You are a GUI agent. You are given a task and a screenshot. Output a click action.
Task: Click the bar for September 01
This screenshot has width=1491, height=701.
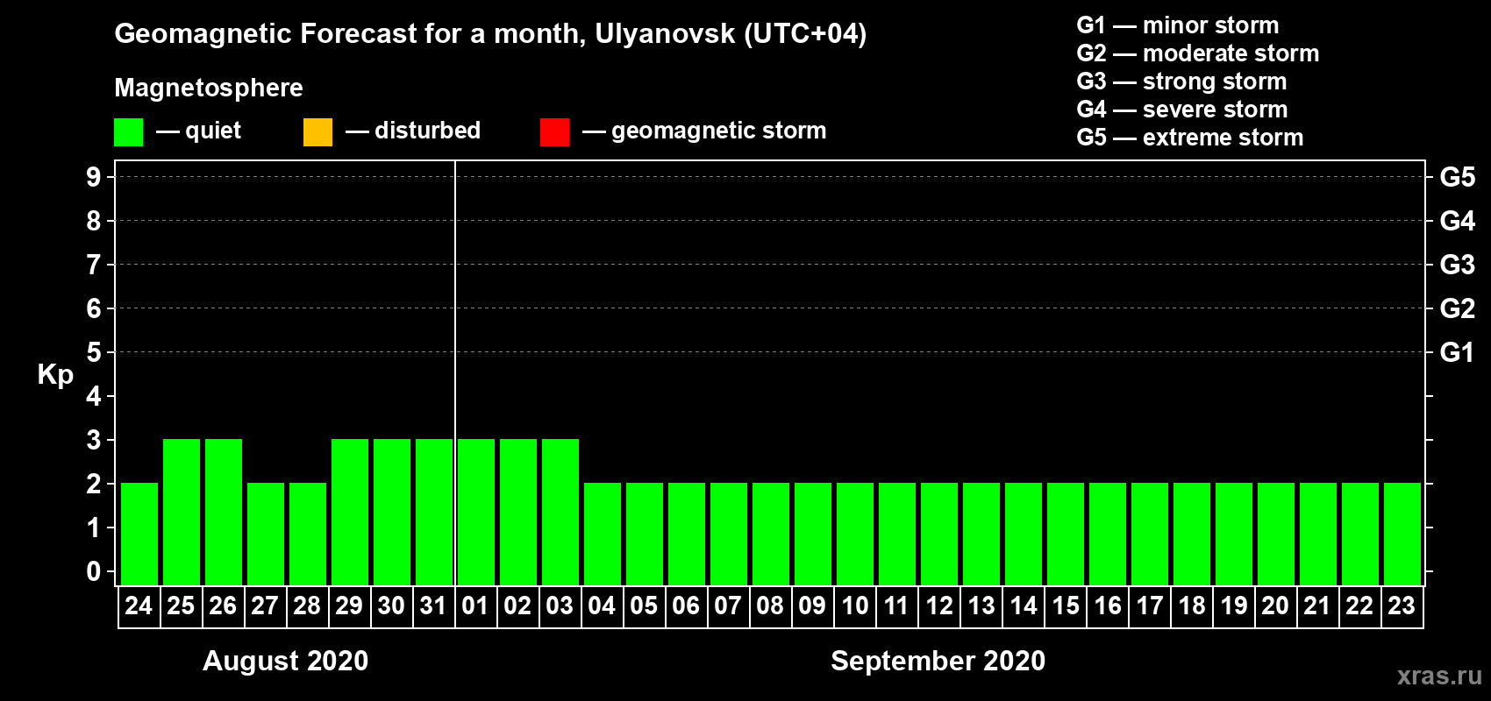[x=476, y=512]
